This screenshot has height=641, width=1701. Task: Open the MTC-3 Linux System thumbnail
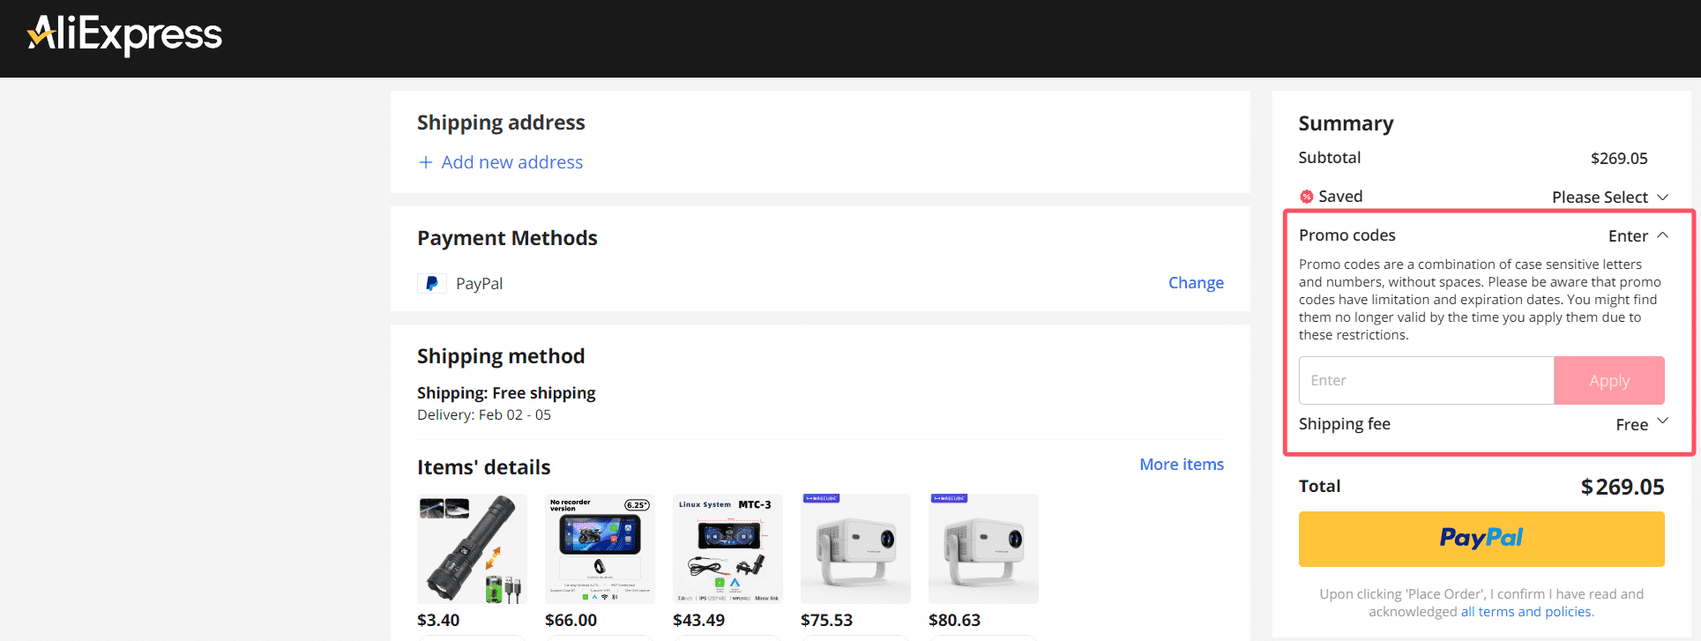727,548
